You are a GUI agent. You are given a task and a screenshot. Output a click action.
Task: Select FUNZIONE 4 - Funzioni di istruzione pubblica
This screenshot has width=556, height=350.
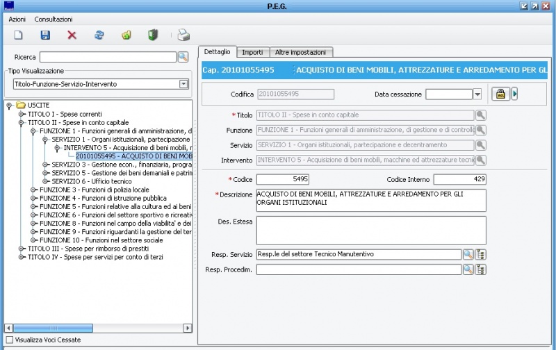tap(103, 199)
